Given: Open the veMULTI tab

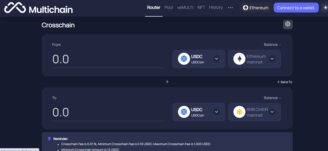Looking at the screenshot, I should [x=185, y=7].
